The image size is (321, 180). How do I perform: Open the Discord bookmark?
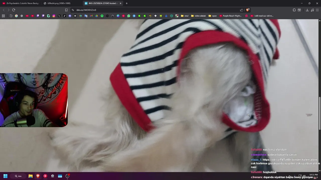pyautogui.click(x=70, y=16)
